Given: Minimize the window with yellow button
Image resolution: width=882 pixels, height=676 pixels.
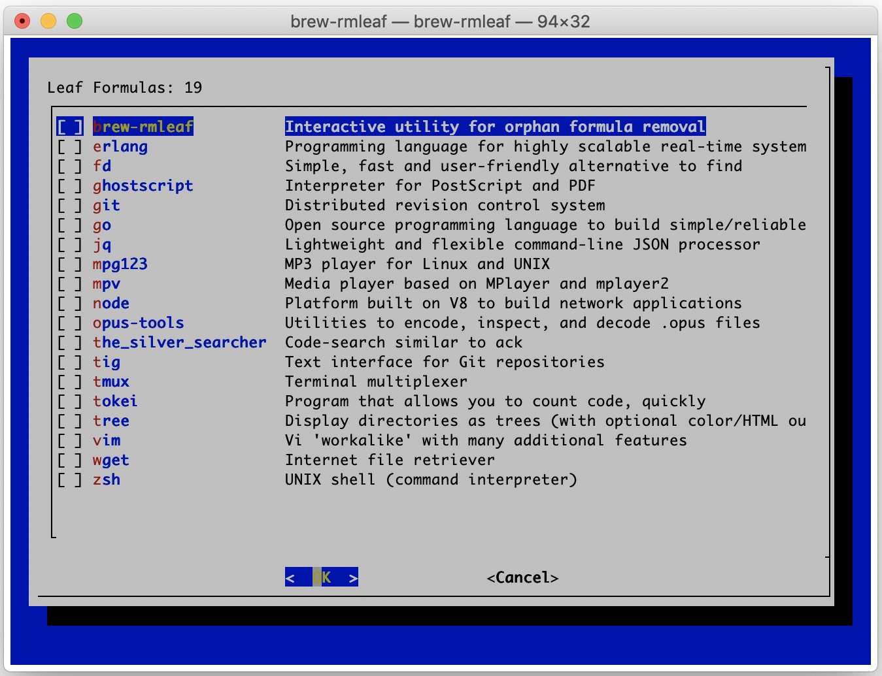Looking at the screenshot, I should 48,22.
